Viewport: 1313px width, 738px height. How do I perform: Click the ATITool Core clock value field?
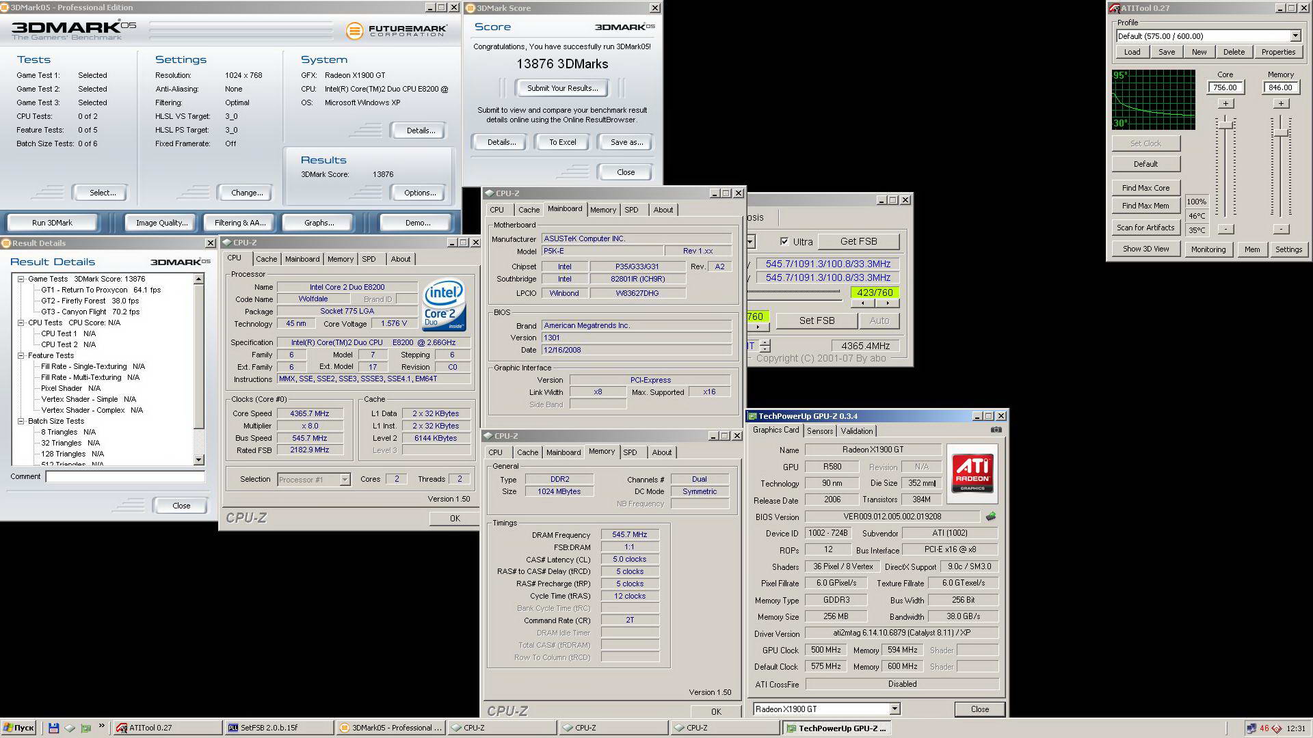[x=1225, y=87]
